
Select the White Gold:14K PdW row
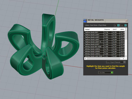tap(105, 56)
